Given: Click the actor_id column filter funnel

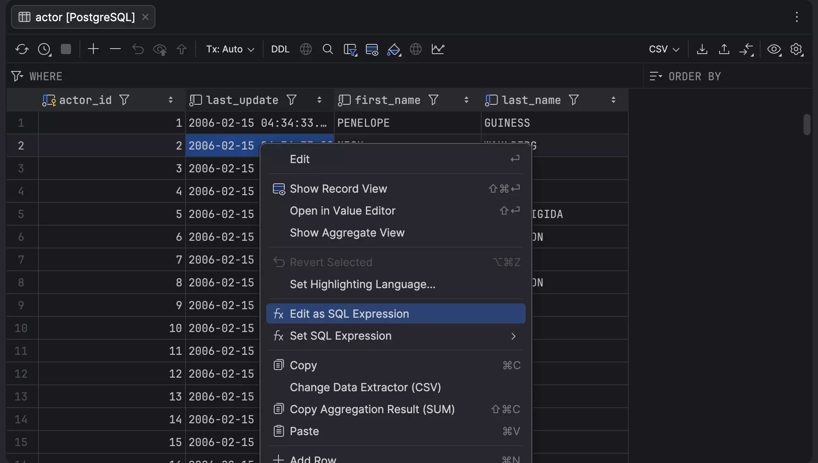Looking at the screenshot, I should pos(124,100).
